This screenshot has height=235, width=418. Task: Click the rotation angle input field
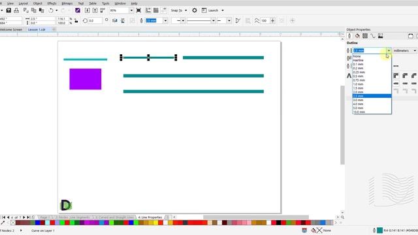tap(95, 20)
